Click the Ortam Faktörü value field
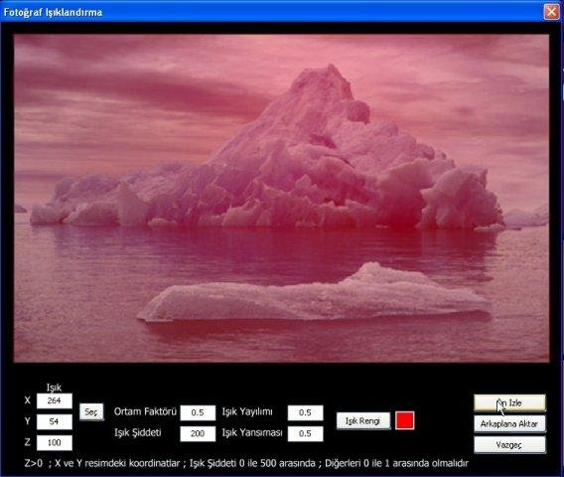564x477 pixels. pyautogui.click(x=198, y=412)
